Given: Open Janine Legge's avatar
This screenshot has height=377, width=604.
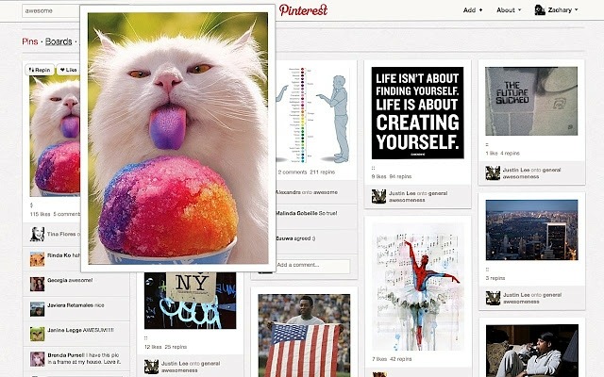Looking at the screenshot, I should point(38,334).
